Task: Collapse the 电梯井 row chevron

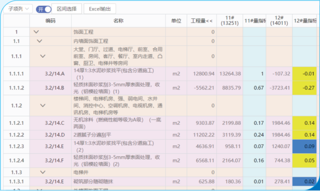Action: pyautogui.click(x=43, y=172)
